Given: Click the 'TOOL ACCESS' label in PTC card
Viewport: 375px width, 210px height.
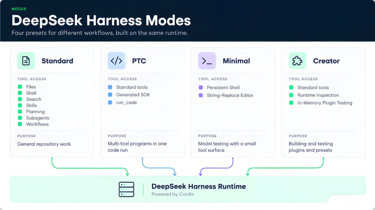Looking at the screenshot, I should click(x=122, y=79).
